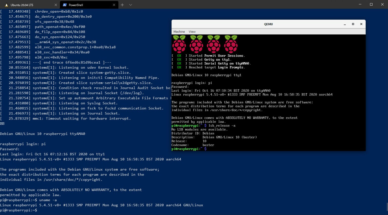Focus the QEMU pi@raspberrypi shell prompt
Viewport: 388px width, 215px height.
189,149
